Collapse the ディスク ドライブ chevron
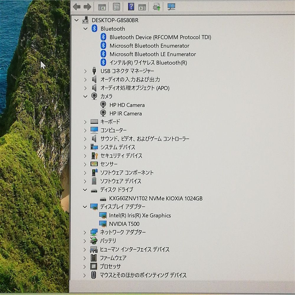Screen dimensions: 295x295 click(85, 190)
